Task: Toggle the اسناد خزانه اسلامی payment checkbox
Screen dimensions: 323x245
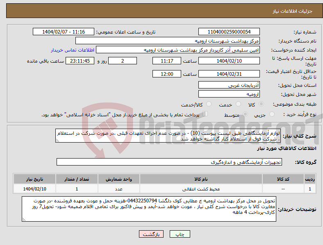Action: 205,114
